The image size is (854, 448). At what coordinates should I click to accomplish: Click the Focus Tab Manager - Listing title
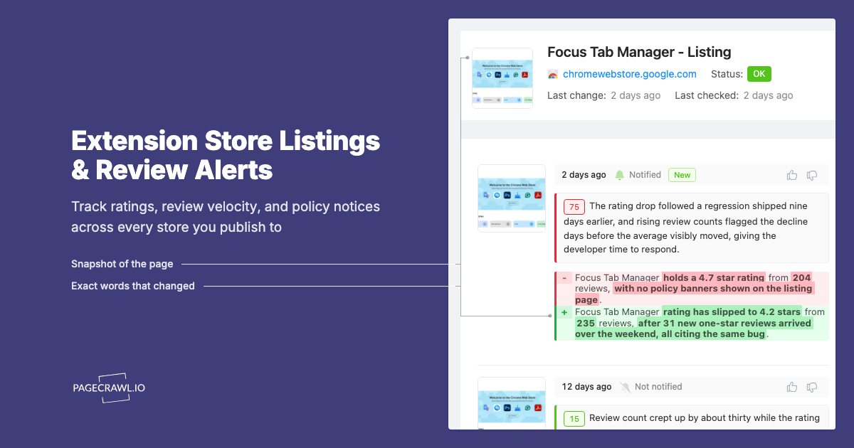coord(639,52)
